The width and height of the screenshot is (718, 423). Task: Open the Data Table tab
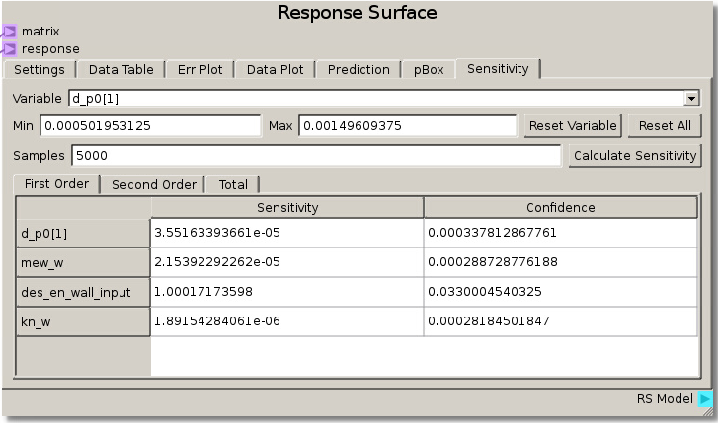point(120,70)
